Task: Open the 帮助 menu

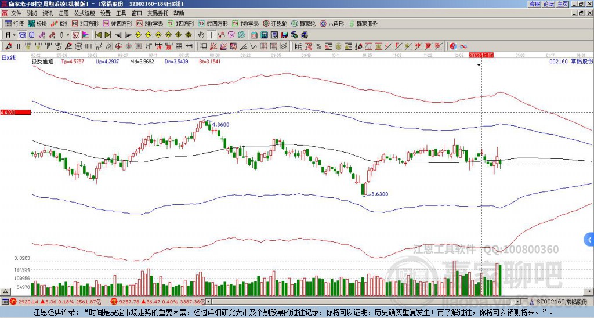Action: pos(179,13)
